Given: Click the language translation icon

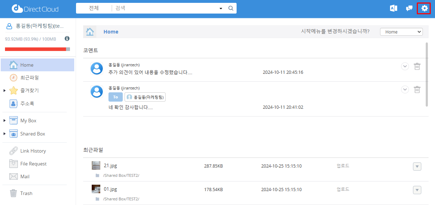Looking at the screenshot, I should click(x=394, y=8).
